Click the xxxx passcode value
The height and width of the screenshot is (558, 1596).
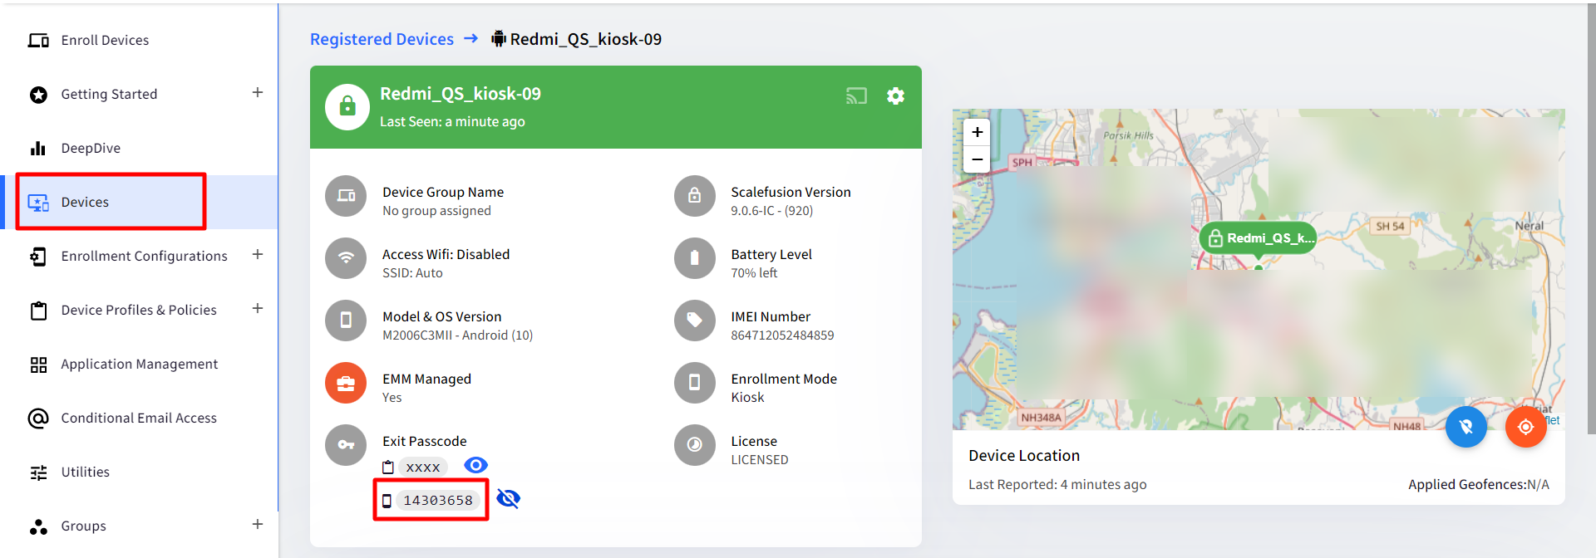point(423,467)
